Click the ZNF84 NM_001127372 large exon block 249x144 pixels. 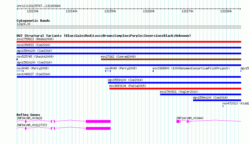click(98, 128)
